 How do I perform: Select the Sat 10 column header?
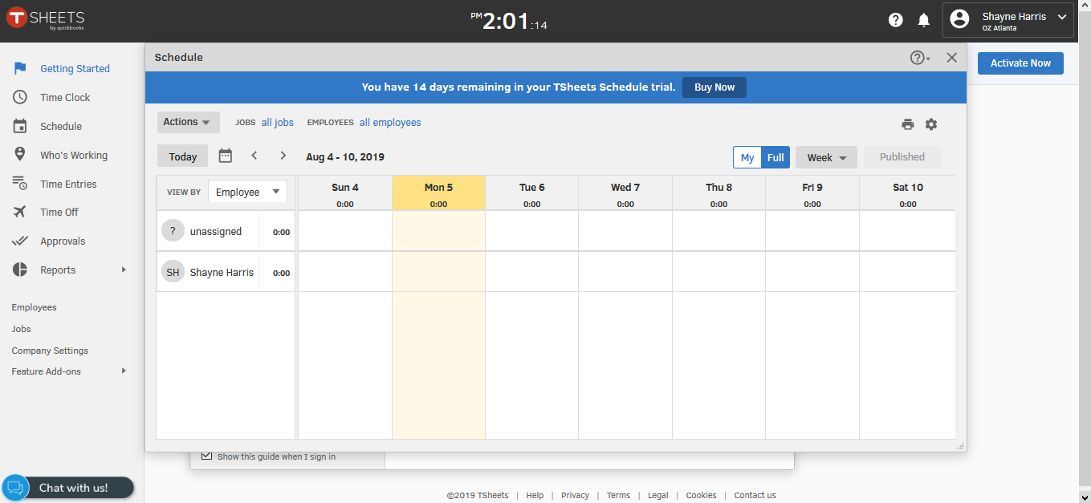(908, 193)
